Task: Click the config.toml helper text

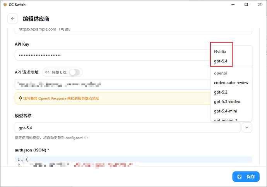Action: pos(51,137)
